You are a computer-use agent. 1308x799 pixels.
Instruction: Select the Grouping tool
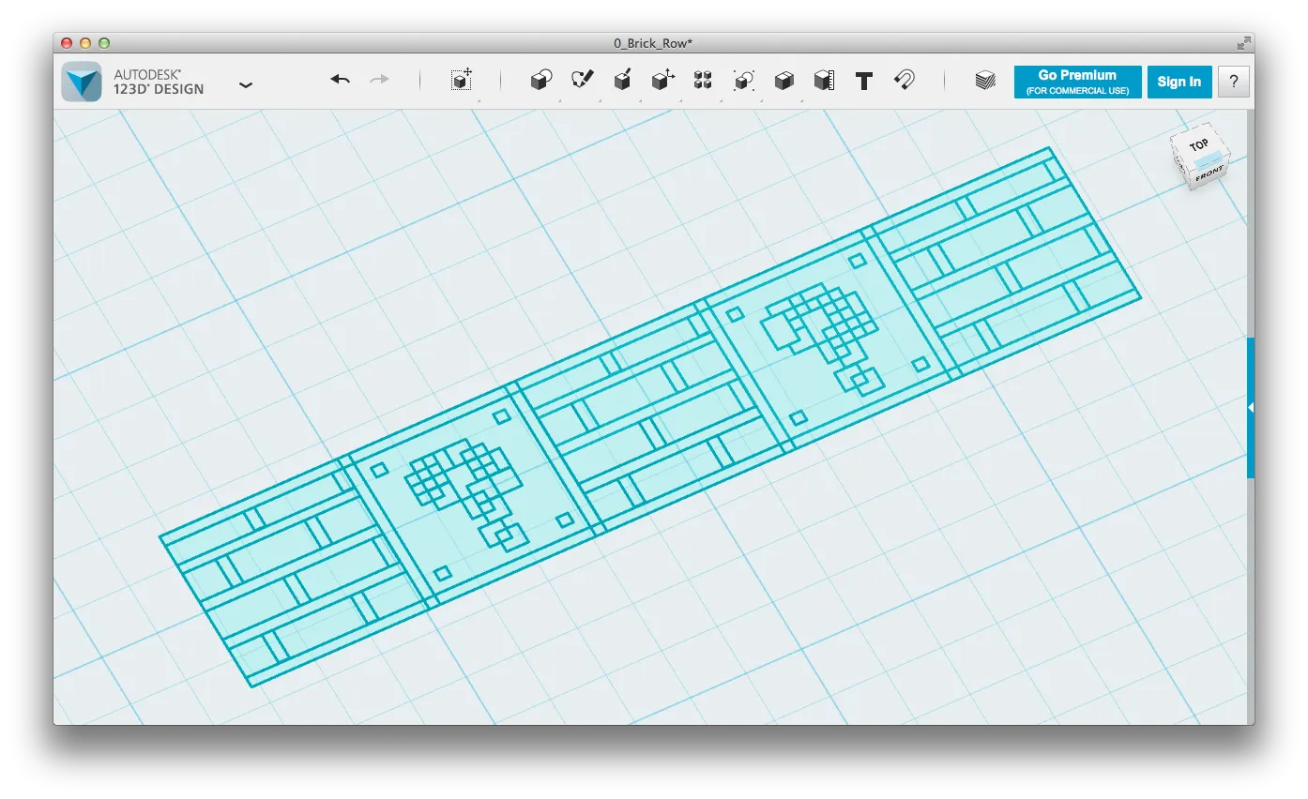743,81
